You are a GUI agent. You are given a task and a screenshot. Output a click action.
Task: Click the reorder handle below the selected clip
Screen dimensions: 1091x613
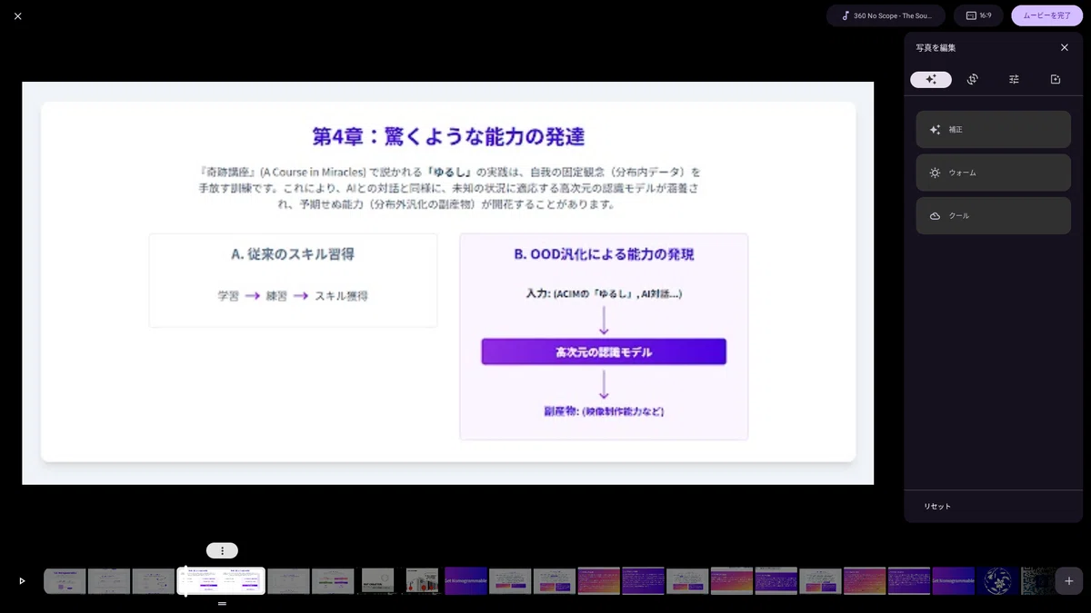click(x=222, y=603)
